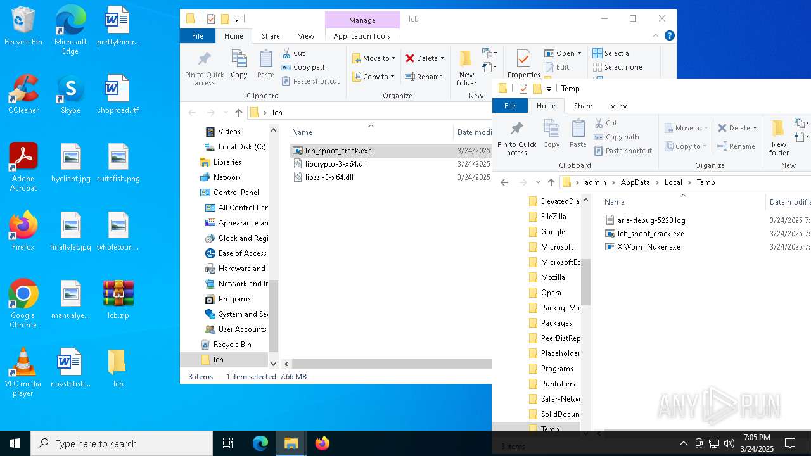Open File tab in Temp window

pyautogui.click(x=510, y=106)
